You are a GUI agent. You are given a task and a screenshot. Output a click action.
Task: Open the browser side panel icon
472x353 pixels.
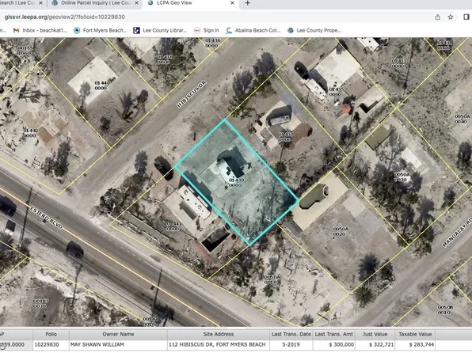pos(466,17)
